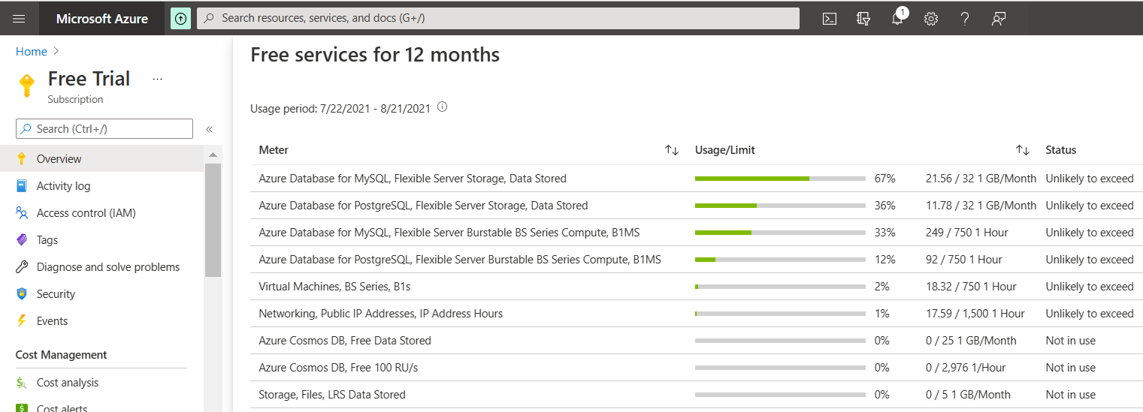Collapse the sidebar with double chevron

click(x=210, y=129)
